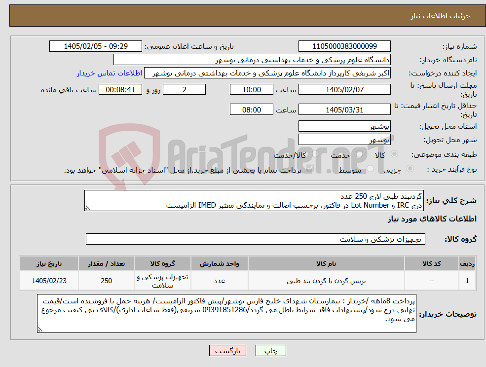Screen dimensions: 486x367
Task: Select the خدمت radio button
Action: tap(360, 154)
